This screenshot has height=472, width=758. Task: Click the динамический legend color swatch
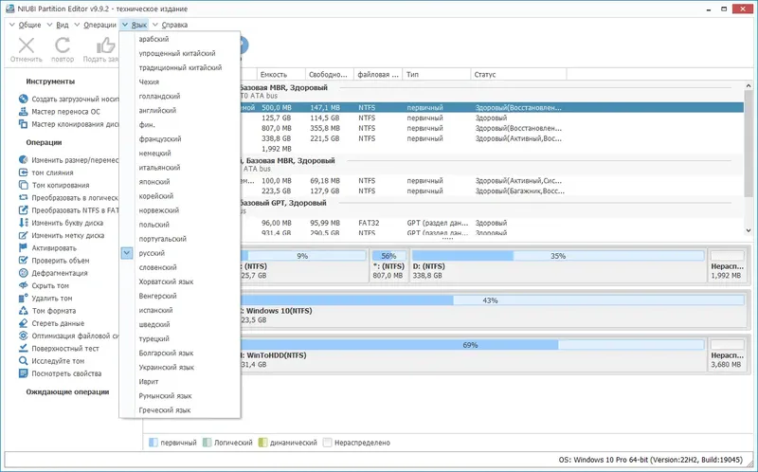point(263,443)
